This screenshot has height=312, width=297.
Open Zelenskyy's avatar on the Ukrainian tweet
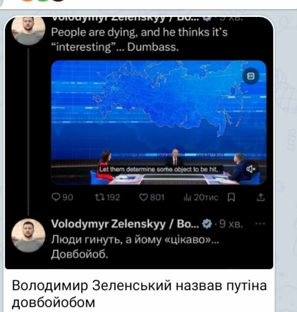click(28, 236)
